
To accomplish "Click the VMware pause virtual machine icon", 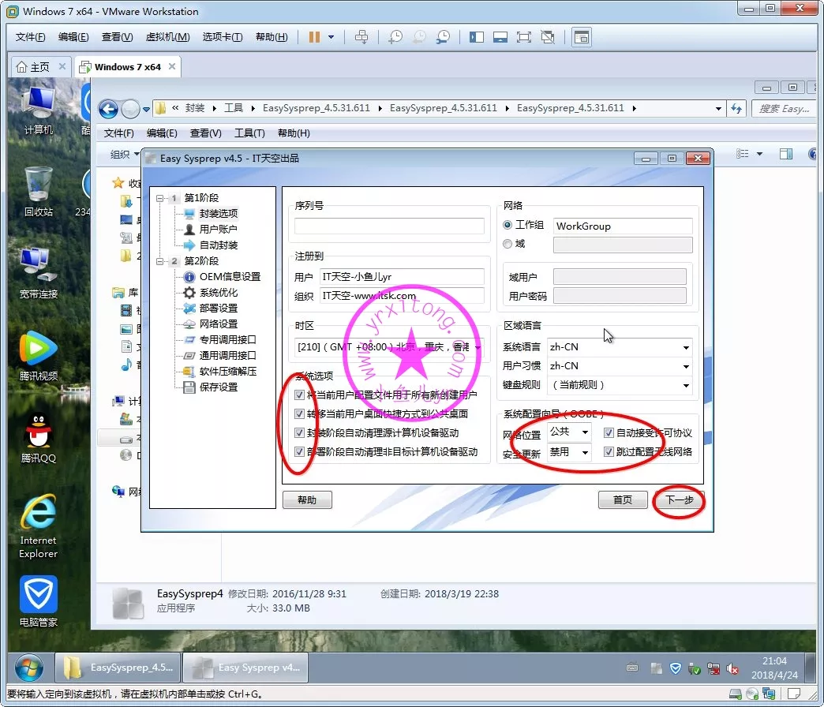I will pyautogui.click(x=314, y=37).
